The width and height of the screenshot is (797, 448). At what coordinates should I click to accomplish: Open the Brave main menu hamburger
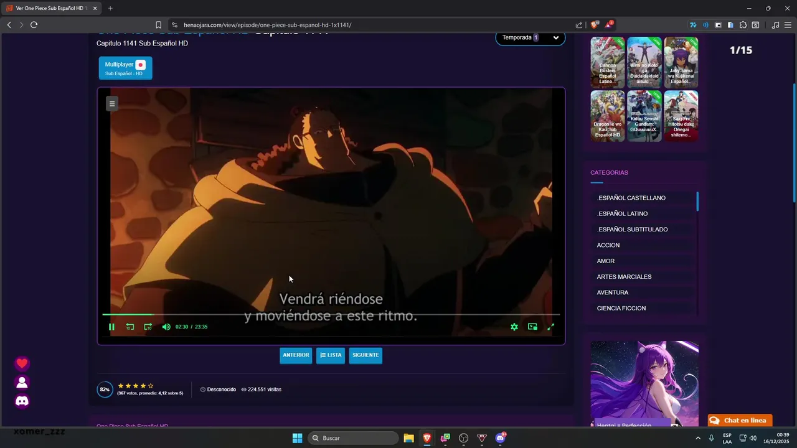coord(788,25)
